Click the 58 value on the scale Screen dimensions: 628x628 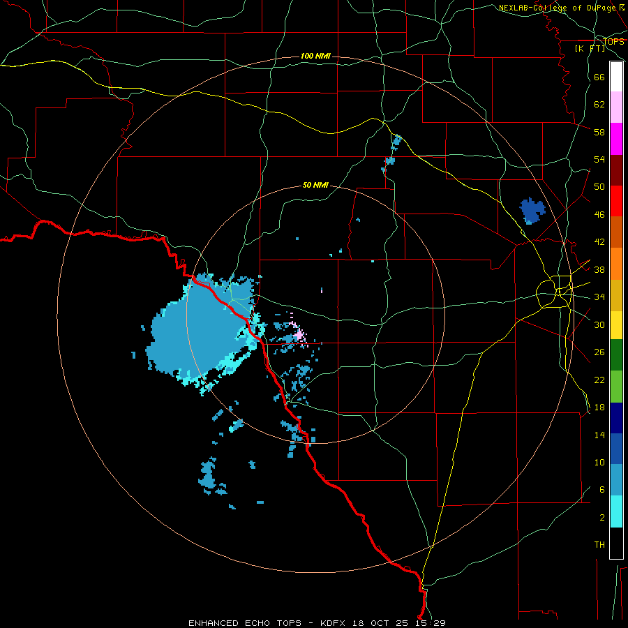tap(599, 132)
